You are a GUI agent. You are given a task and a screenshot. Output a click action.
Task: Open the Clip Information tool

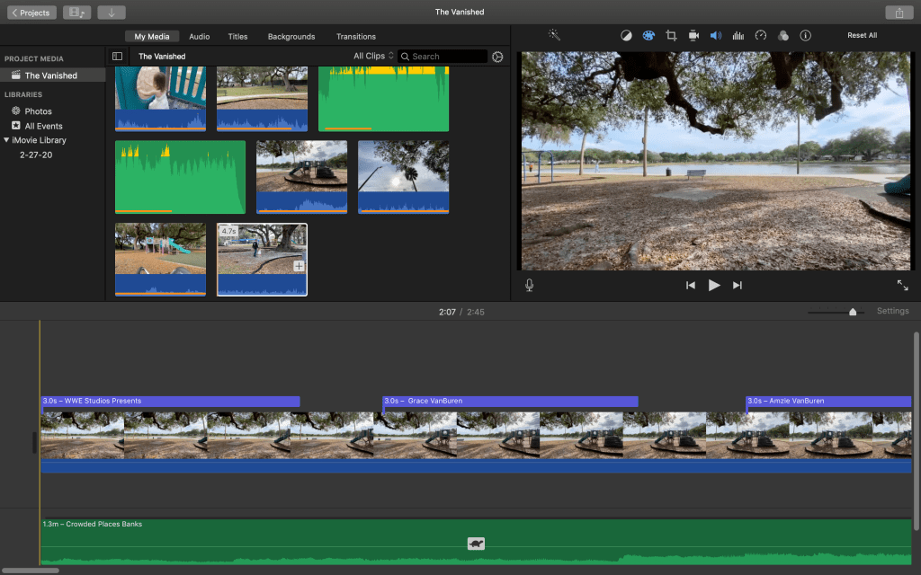tap(805, 36)
